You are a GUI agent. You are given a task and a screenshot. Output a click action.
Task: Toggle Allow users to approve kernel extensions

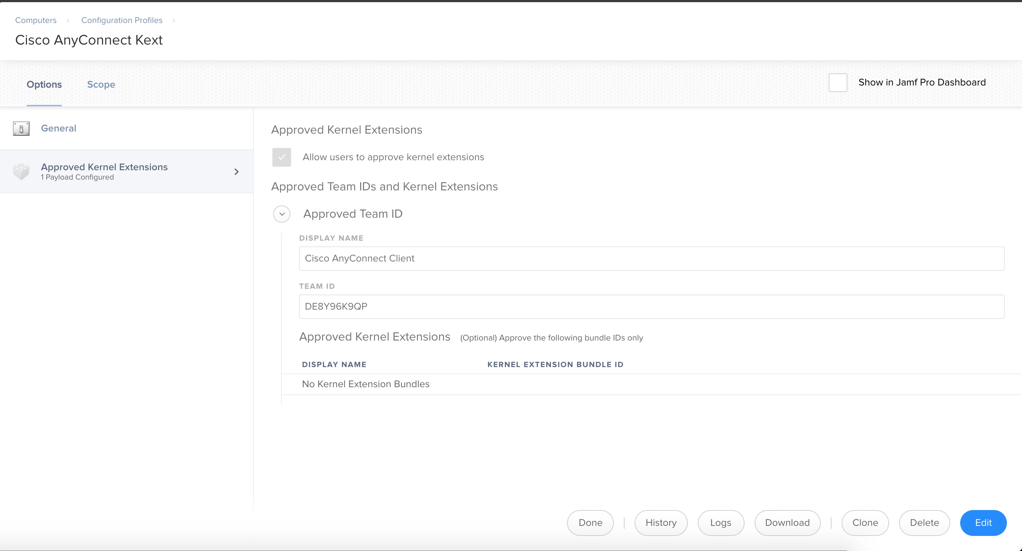(282, 157)
